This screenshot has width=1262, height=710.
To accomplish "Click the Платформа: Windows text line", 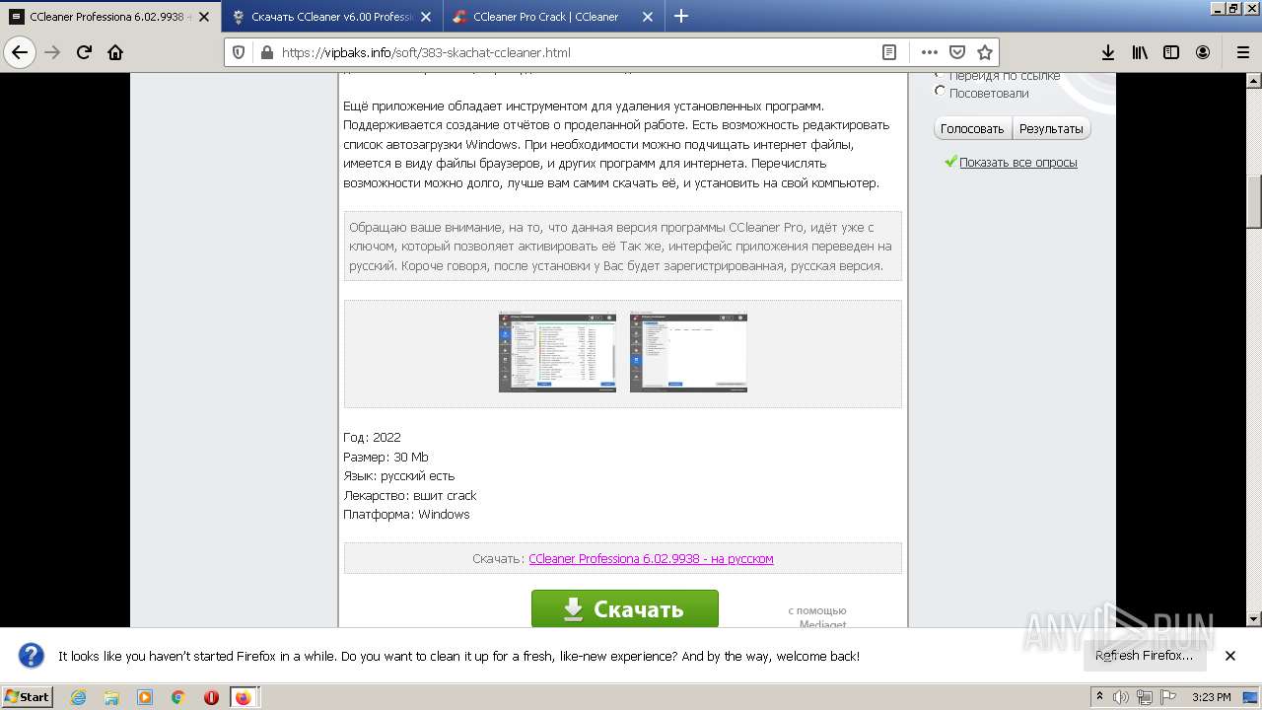I will point(406,514).
